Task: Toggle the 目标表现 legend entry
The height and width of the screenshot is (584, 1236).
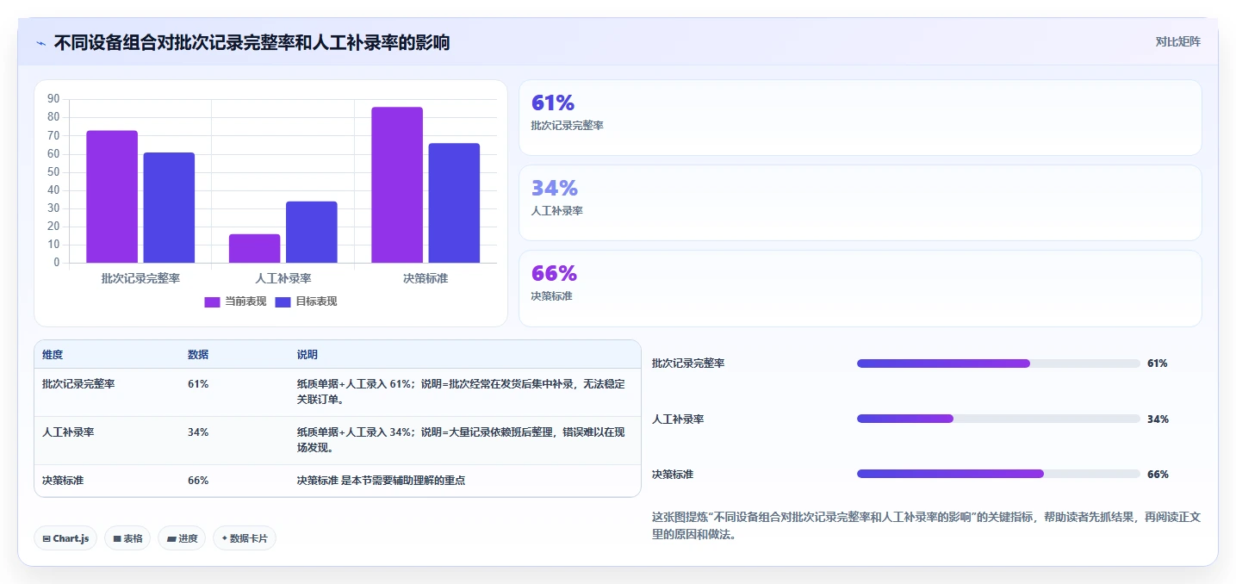Action: point(306,301)
